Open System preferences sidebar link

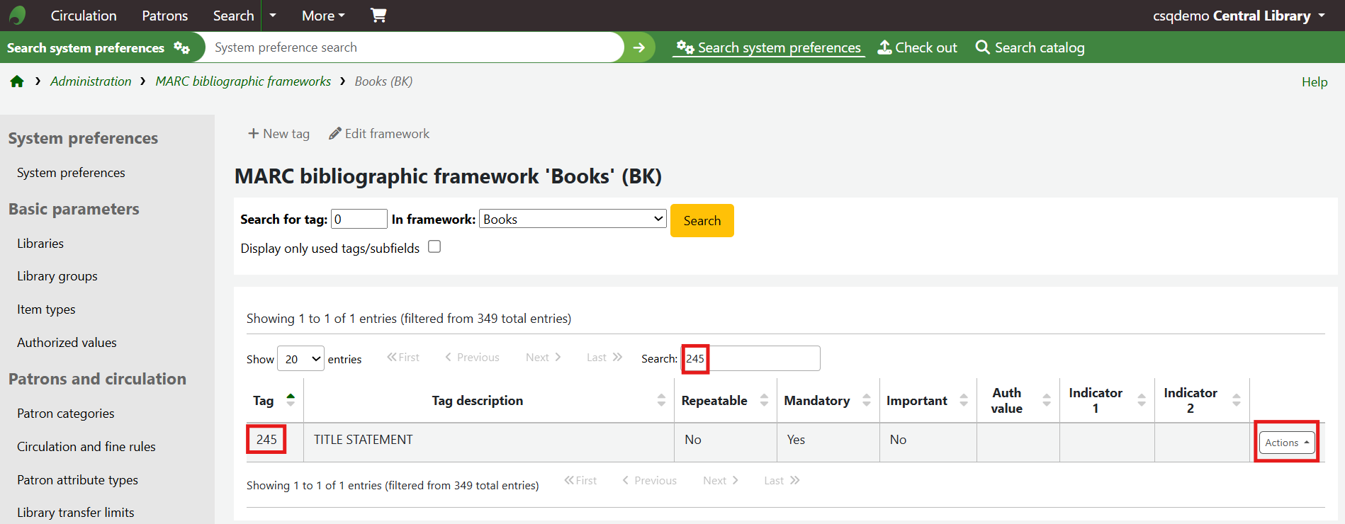[x=71, y=173]
